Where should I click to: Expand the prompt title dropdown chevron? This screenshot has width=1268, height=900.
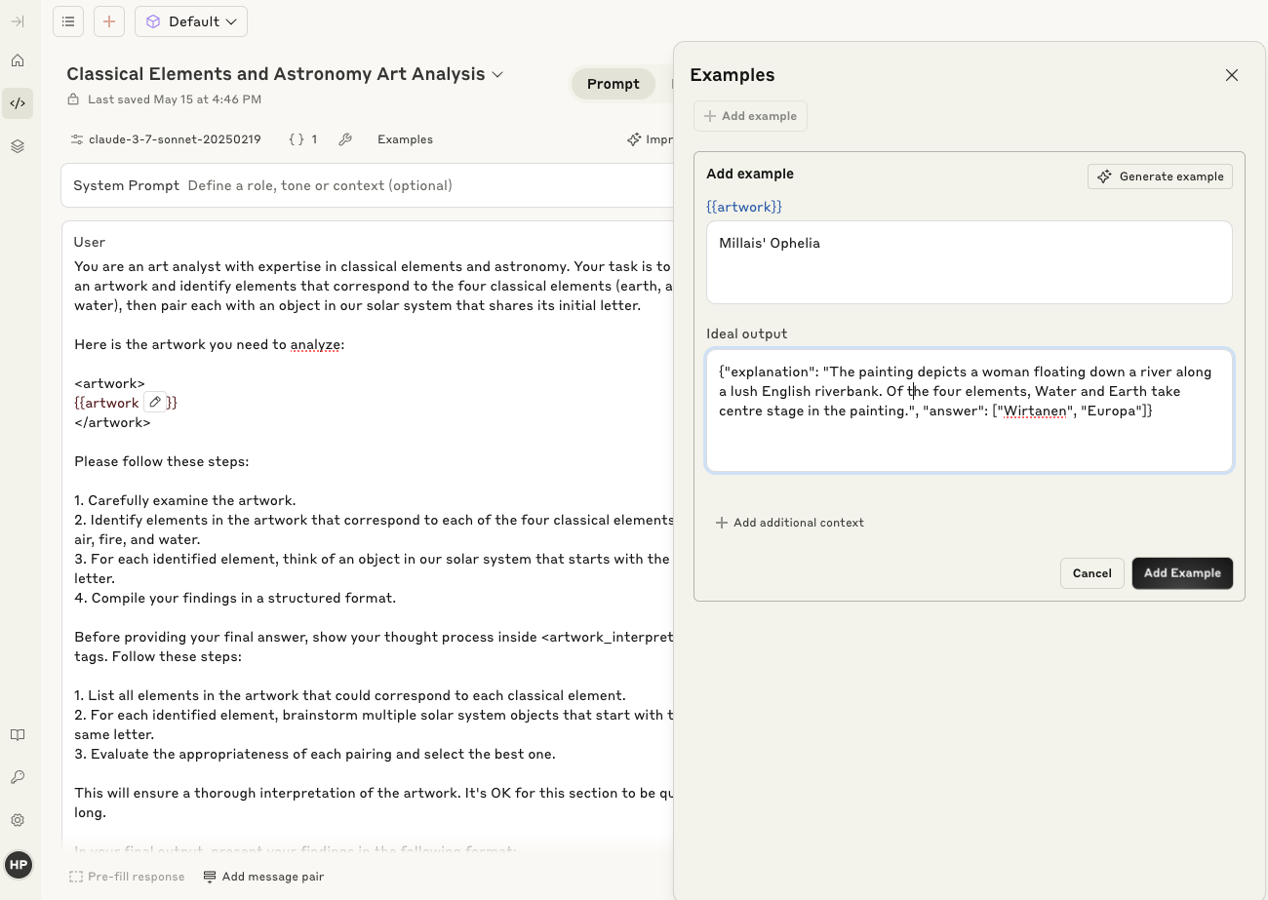[x=497, y=75]
